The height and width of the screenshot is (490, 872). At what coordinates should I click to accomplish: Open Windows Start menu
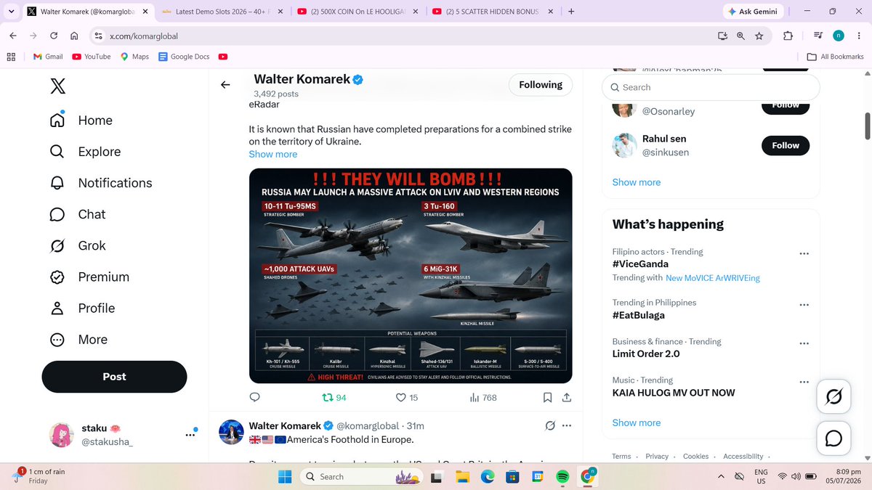[x=284, y=476]
